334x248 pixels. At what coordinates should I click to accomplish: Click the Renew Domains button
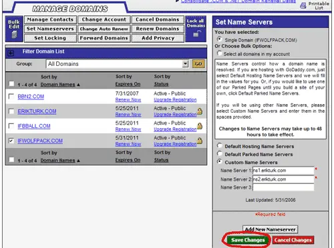coord(158,29)
